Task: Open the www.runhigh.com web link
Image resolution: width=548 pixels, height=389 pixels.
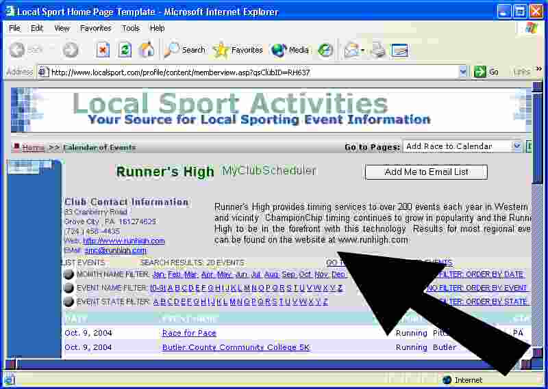Action: point(124,241)
